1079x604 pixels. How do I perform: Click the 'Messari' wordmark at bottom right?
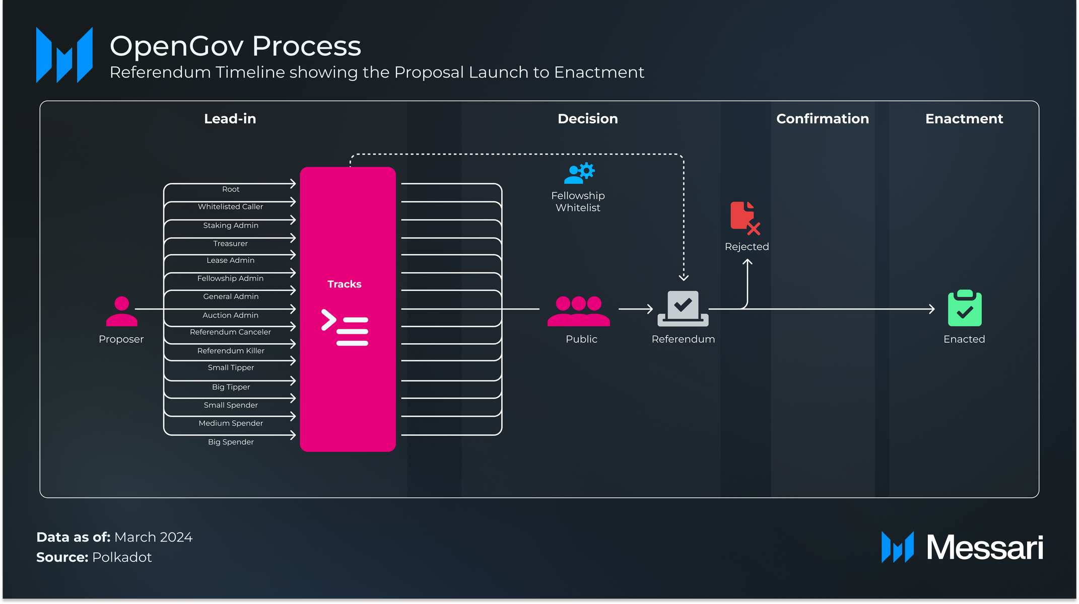pyautogui.click(x=985, y=548)
